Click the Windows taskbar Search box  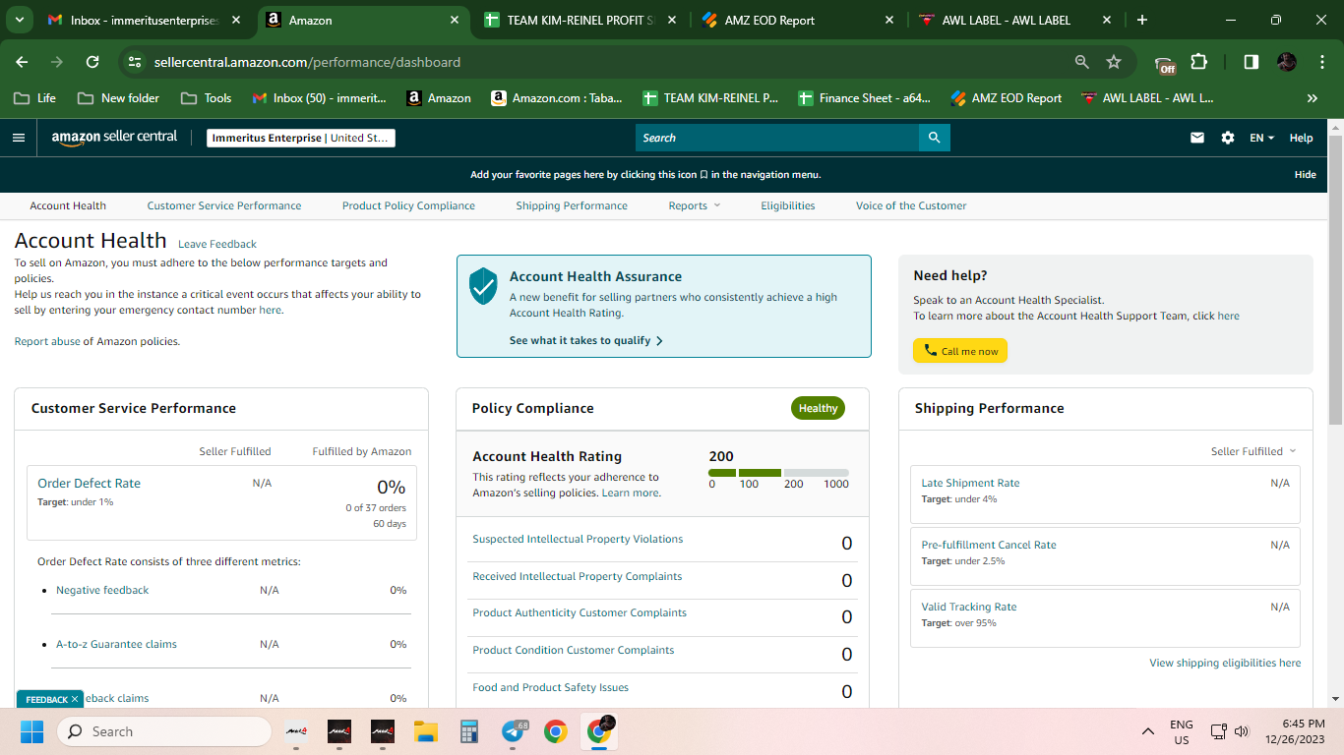(x=164, y=731)
